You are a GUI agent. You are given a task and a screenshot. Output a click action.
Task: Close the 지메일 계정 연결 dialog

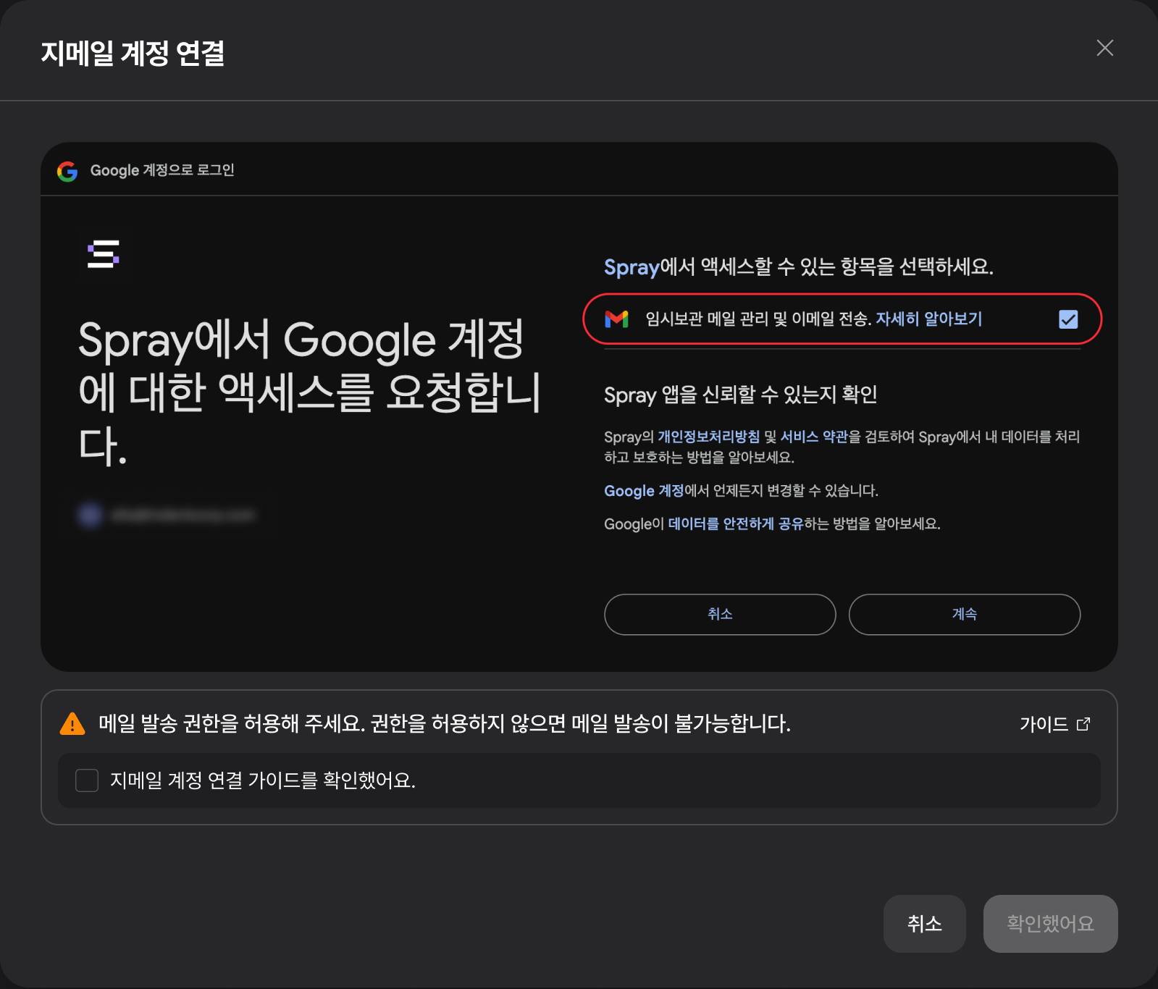(x=1104, y=48)
